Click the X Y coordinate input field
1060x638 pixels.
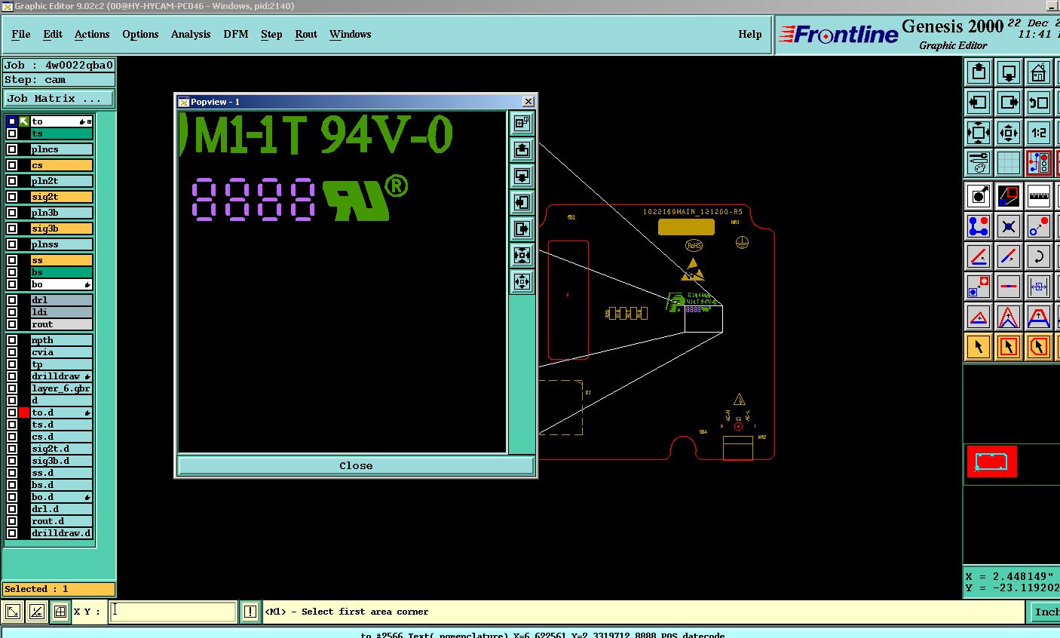pyautogui.click(x=173, y=612)
